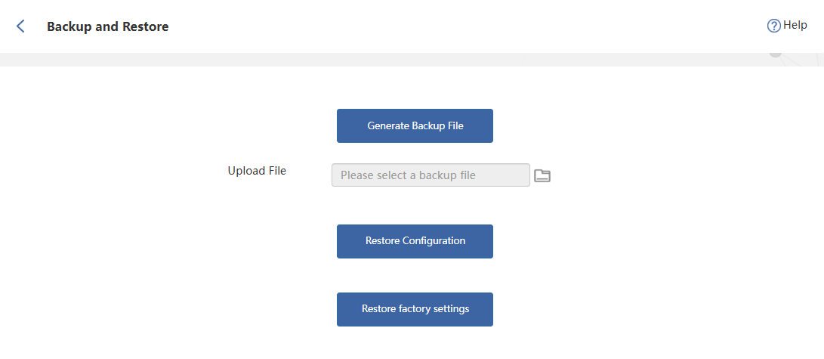The height and width of the screenshot is (359, 824).
Task: Click the Help text in header
Action: point(795,25)
